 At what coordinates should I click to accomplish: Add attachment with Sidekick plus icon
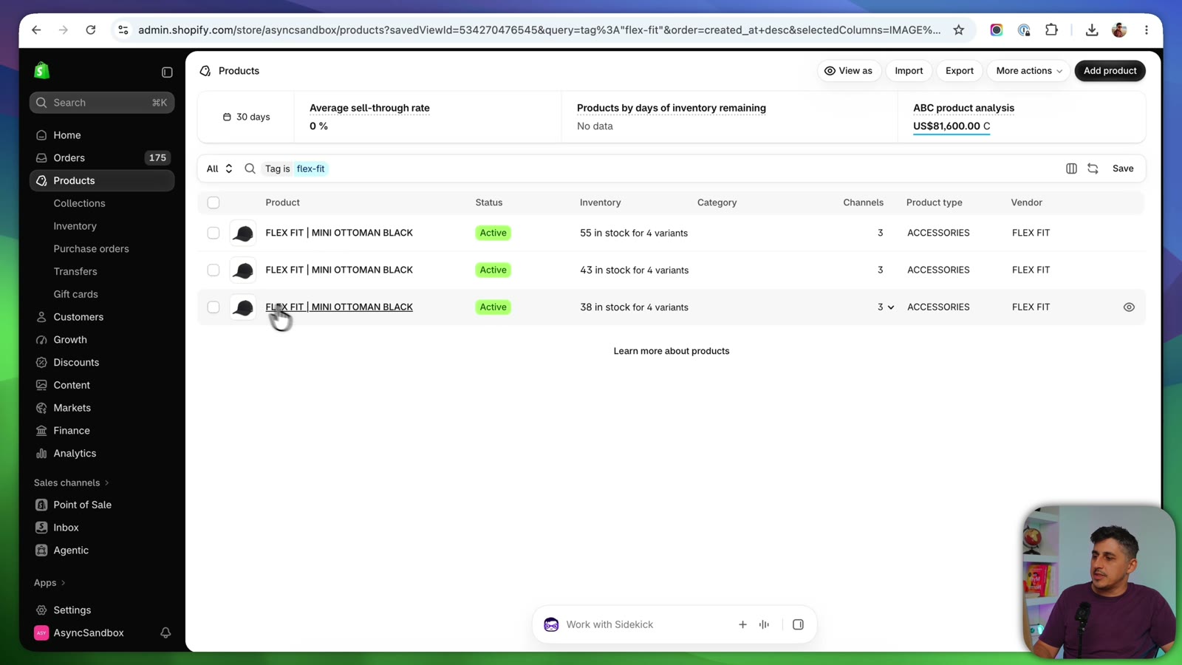point(742,625)
